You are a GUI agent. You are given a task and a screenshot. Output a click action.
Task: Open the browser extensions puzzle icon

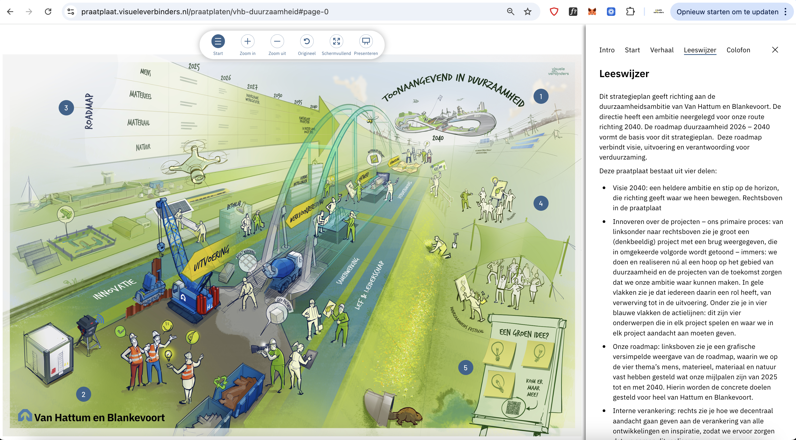coord(630,12)
